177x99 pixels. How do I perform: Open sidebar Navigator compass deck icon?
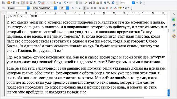174,36
